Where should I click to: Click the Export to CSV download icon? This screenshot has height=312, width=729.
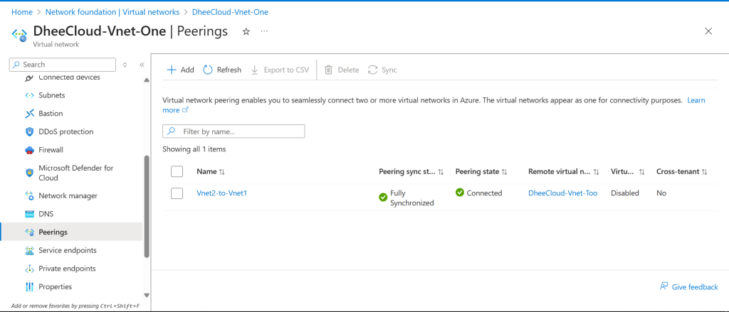pyautogui.click(x=255, y=70)
